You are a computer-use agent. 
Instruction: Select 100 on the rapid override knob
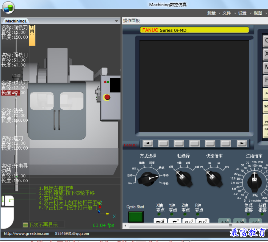(x=227, y=167)
